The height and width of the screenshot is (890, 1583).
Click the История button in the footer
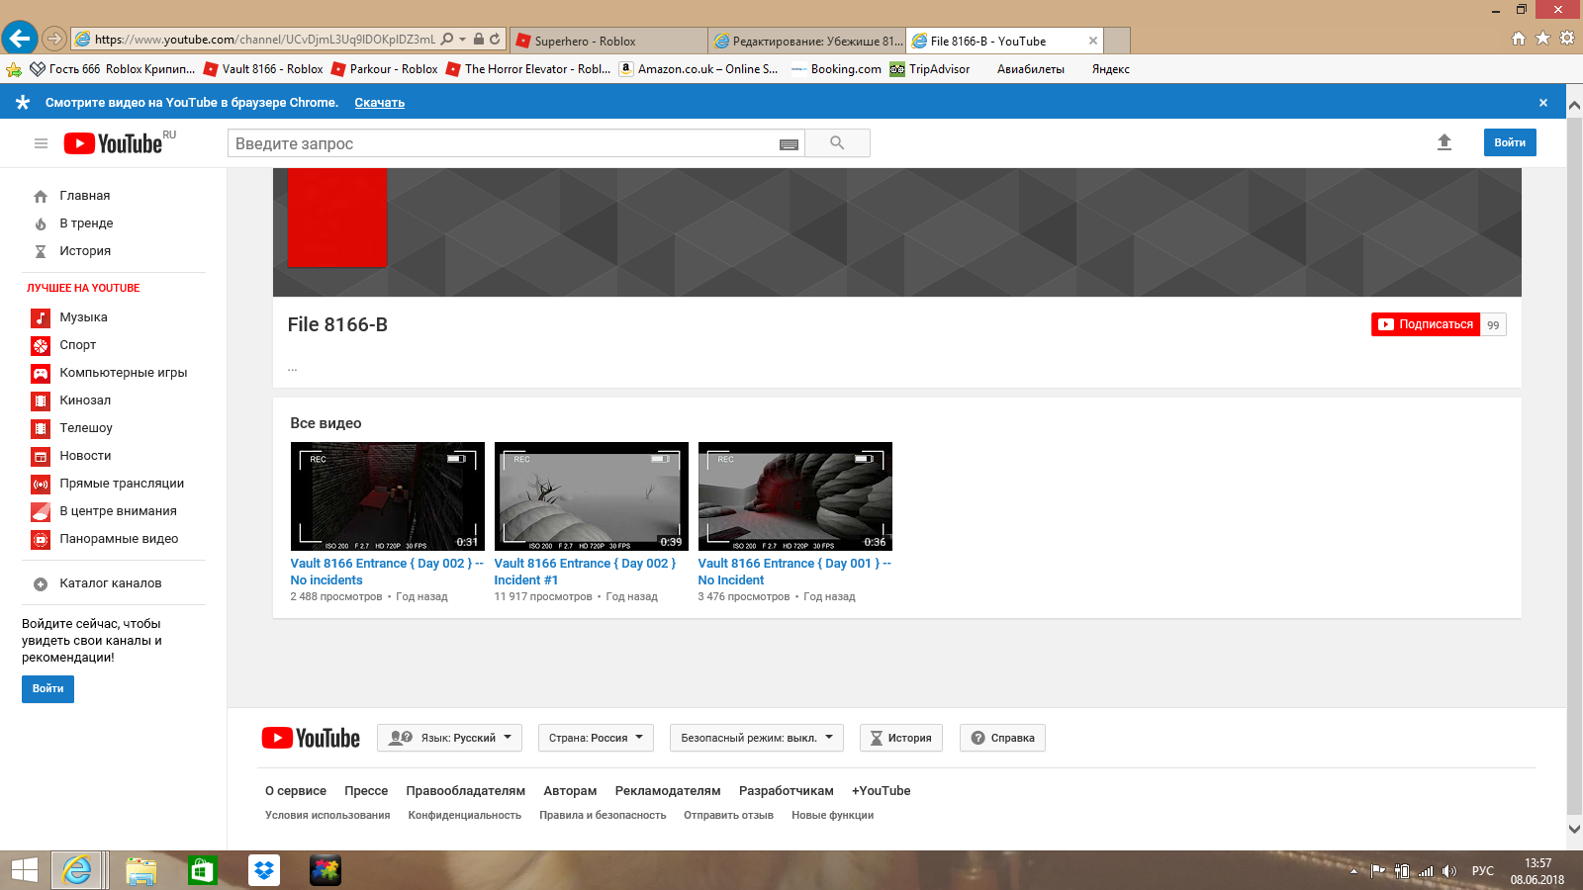(901, 738)
